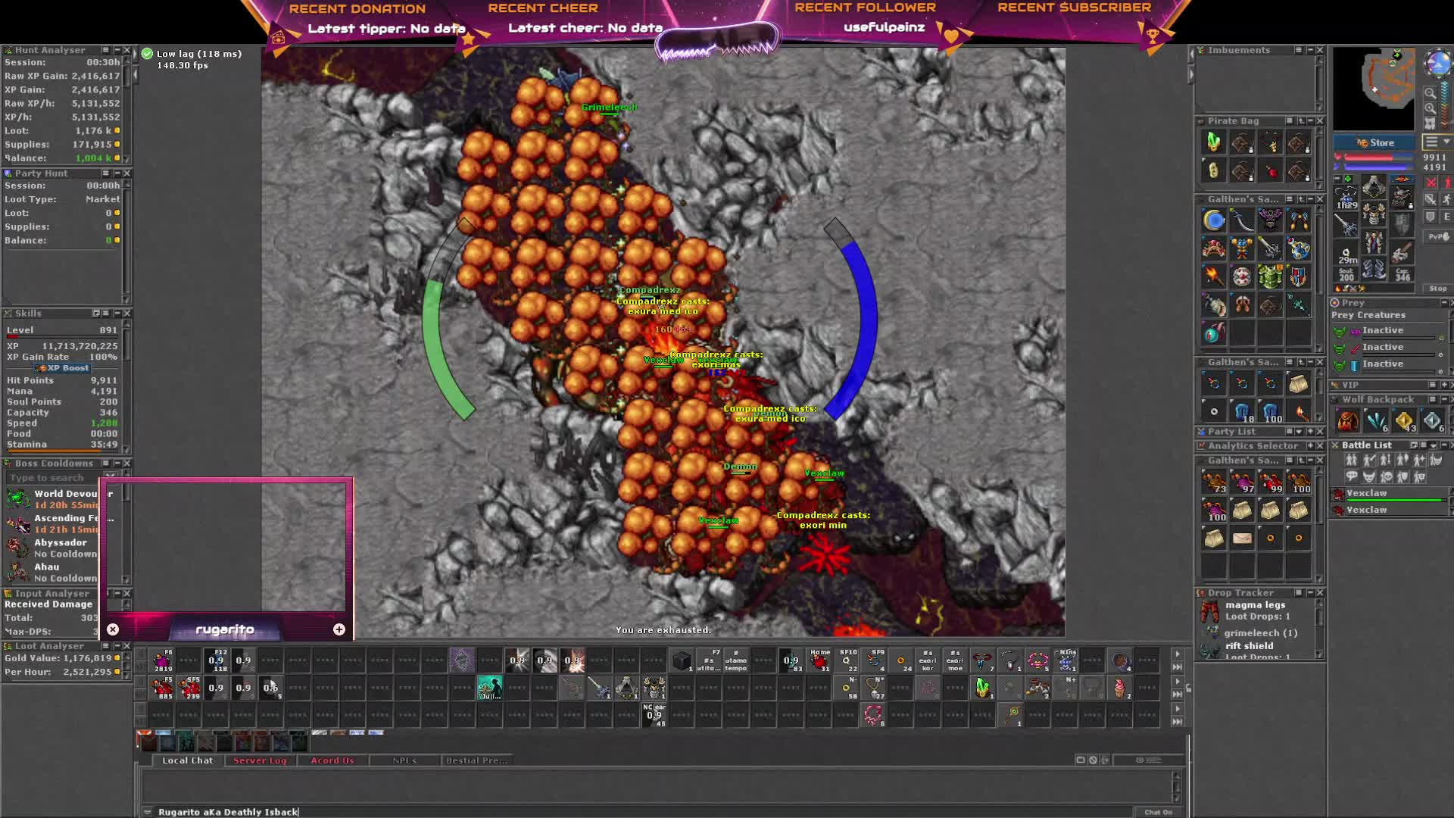
Task: Click plus on rugarito overlay
Action: pos(339,629)
